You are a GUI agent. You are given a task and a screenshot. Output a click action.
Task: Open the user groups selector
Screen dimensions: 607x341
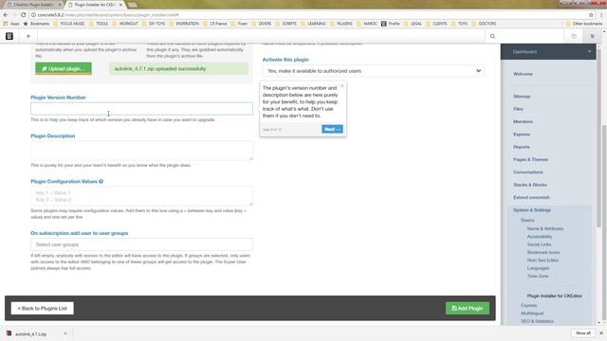tap(141, 244)
